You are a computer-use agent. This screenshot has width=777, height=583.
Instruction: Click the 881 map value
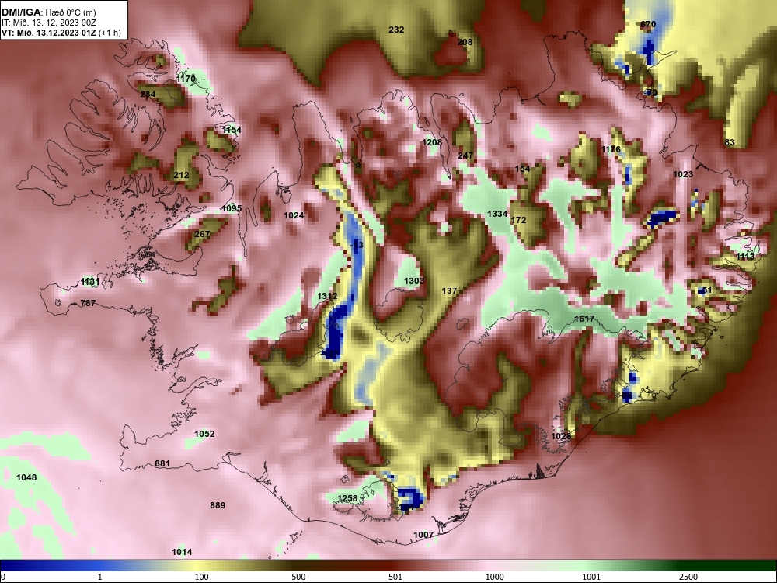coord(162,464)
